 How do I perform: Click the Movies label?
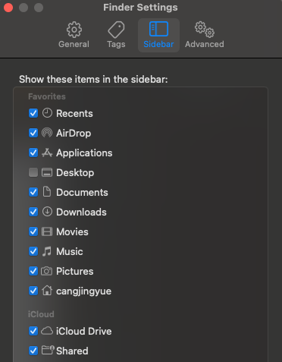(72, 231)
